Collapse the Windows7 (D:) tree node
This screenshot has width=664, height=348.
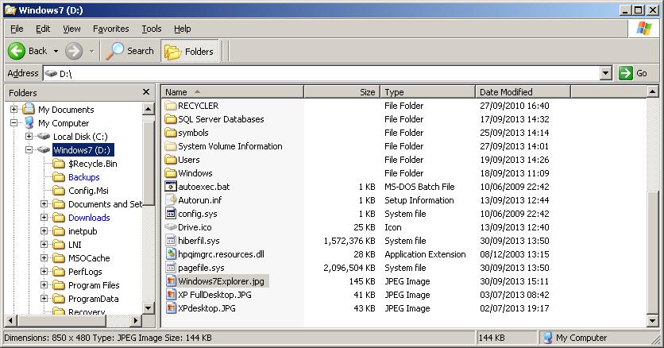29,150
